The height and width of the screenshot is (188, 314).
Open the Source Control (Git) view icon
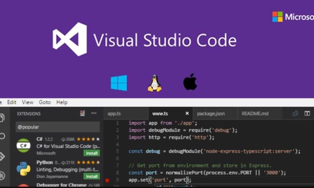tap(2, 156)
